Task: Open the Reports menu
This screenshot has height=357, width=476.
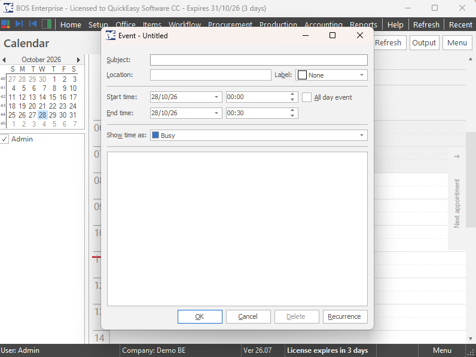Action: (x=364, y=24)
